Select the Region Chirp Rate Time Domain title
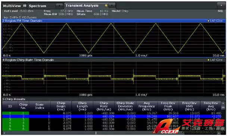 pyautogui.click(x=28, y=60)
